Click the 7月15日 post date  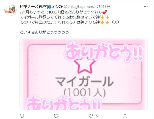[x=103, y=7]
